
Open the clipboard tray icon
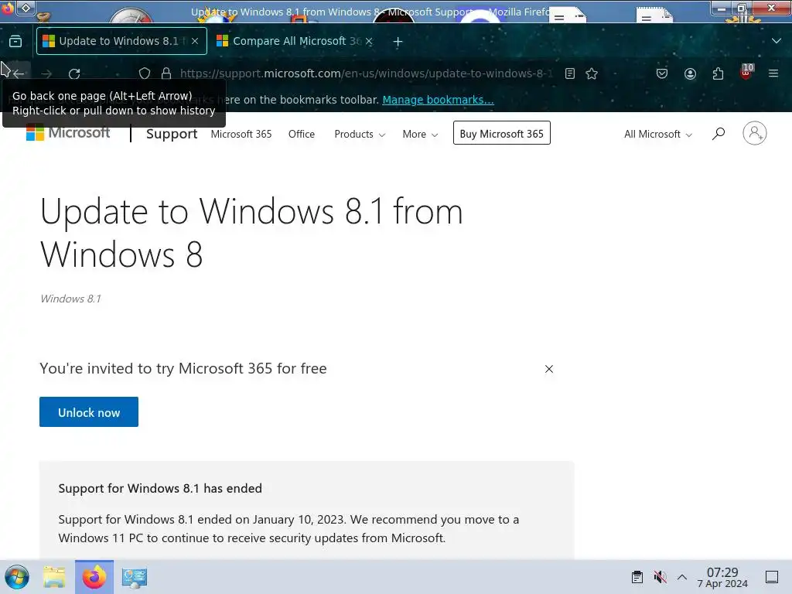tap(637, 577)
